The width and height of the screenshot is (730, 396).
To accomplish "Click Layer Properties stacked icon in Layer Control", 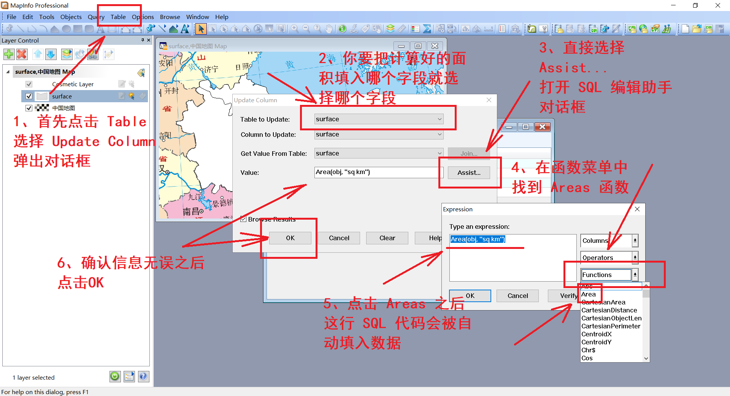I will [x=67, y=54].
